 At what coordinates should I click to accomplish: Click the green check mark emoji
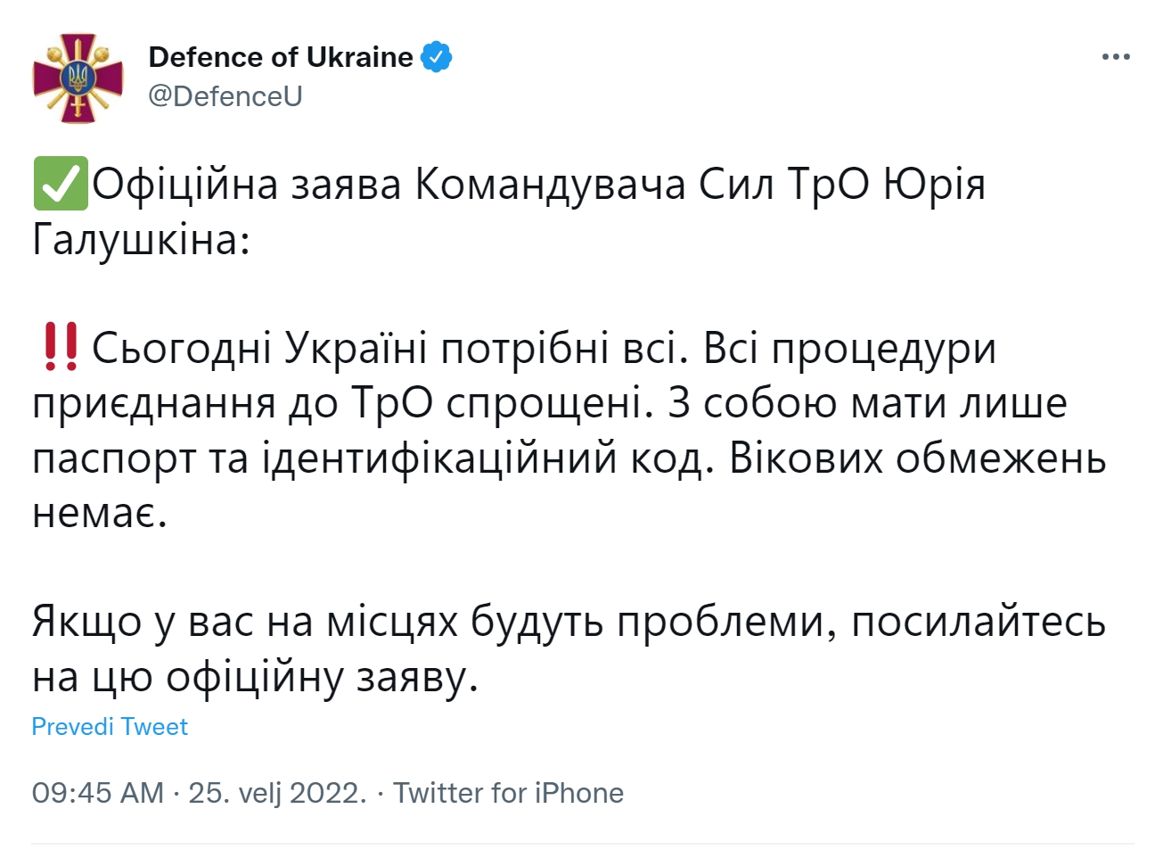tap(61, 184)
